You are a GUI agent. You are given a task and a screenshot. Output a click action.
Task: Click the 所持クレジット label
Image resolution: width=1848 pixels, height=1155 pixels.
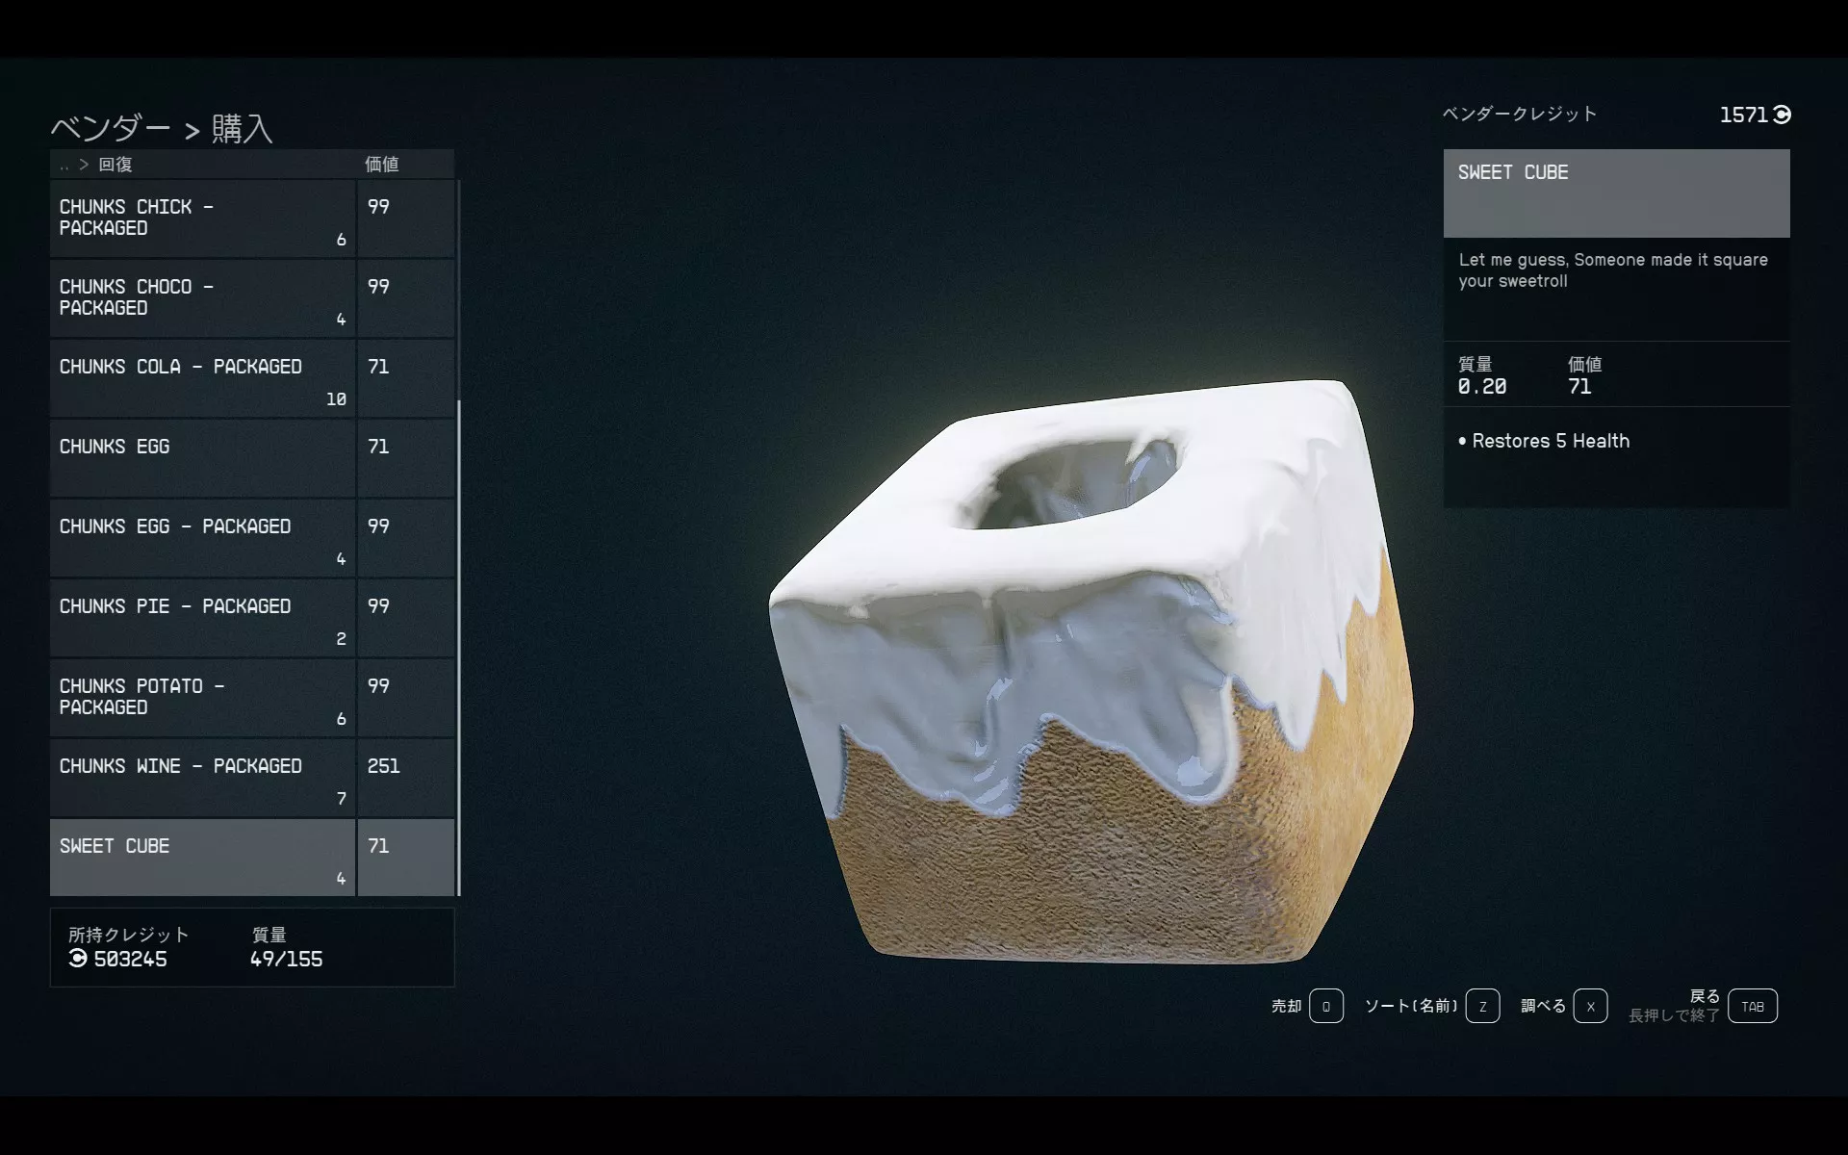click(x=129, y=935)
